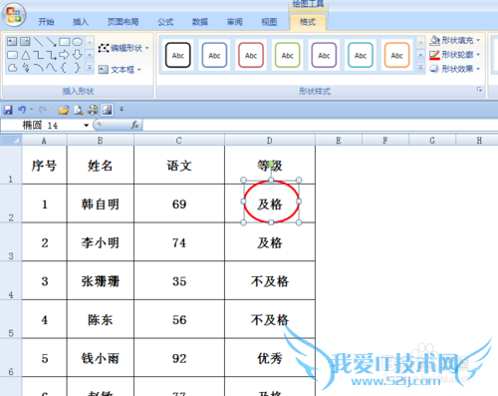Select the rounded rectangle shape
The width and height of the screenshot is (498, 396).
(12, 55)
